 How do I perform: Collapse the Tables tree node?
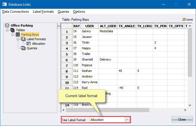click(7, 30)
